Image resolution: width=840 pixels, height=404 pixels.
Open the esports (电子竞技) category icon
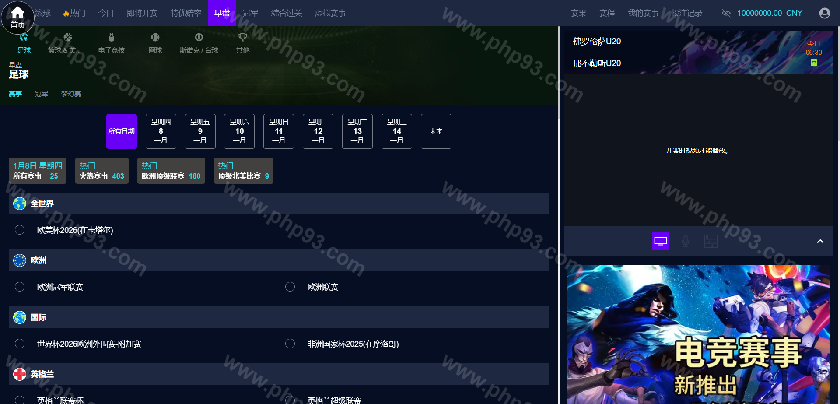pyautogui.click(x=111, y=38)
